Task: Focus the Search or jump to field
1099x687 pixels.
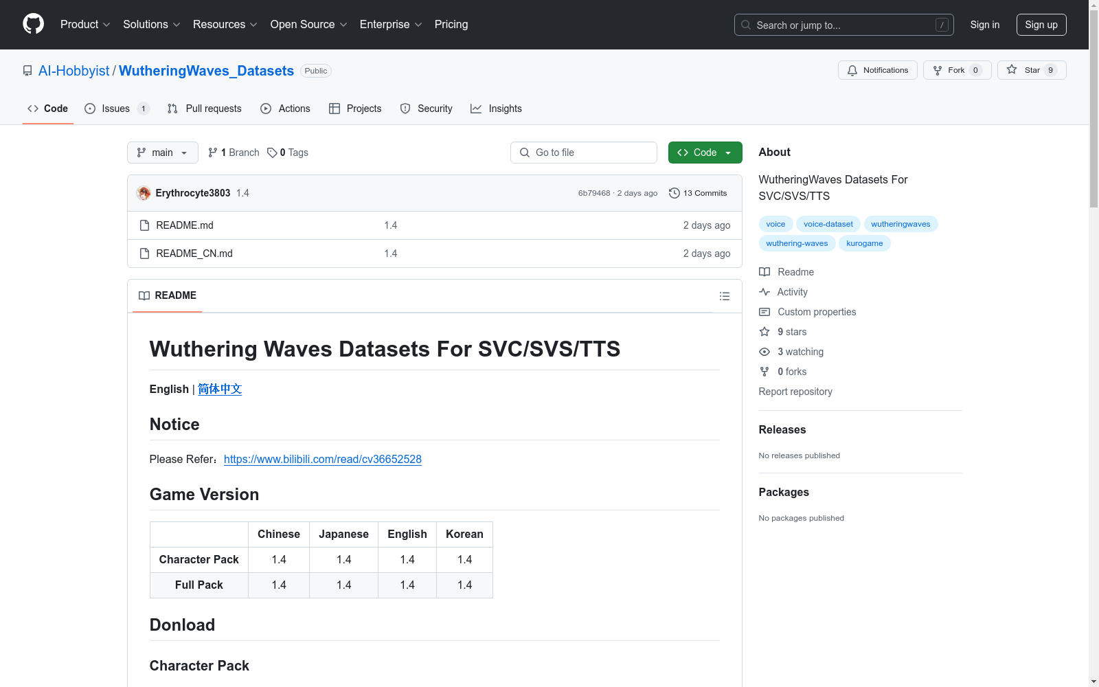Action: 844,25
